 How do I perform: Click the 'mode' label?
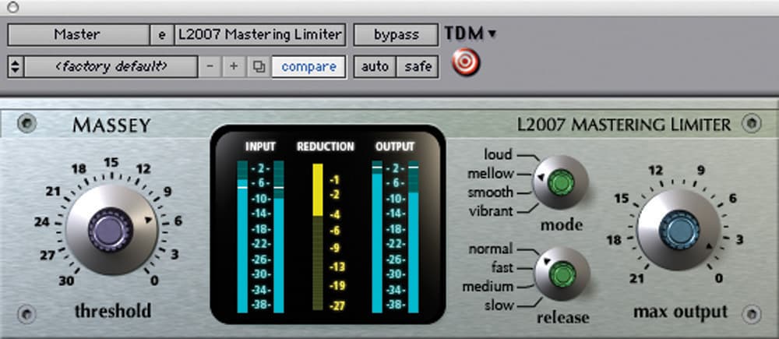(x=561, y=224)
